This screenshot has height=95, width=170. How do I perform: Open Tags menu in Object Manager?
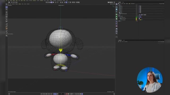pyautogui.click(x=129, y=3)
